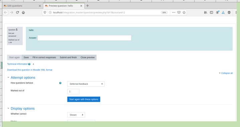
Task: Go back with the browser back arrow
Action: point(6,13)
